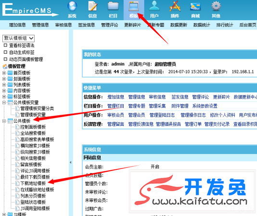
Task: Click the 审核会员 quick link
Action: point(116,115)
